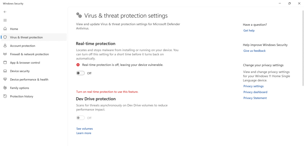The image size is (304, 146).
Task: Turn on the Real-time protection toggle
Action: coord(80,73)
